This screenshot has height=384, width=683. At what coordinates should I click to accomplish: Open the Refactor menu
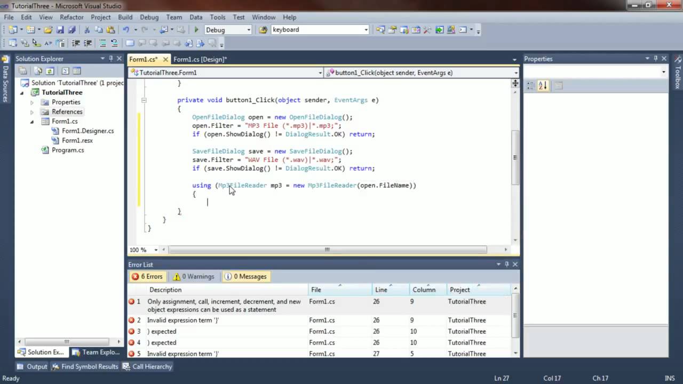point(72,17)
